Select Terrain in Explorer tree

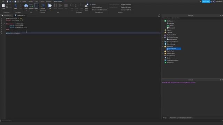[171, 26]
